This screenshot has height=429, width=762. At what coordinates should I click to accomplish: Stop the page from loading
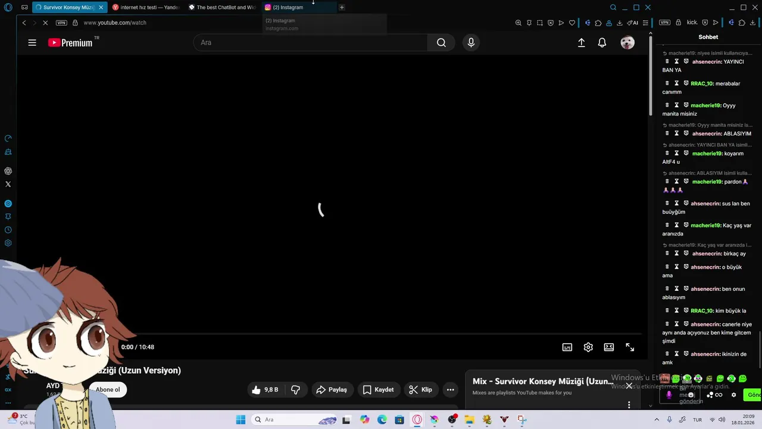point(45,23)
